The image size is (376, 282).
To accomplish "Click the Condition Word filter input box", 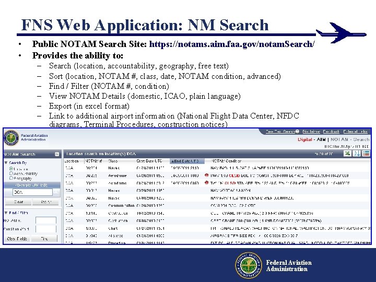I will pos(46,229).
